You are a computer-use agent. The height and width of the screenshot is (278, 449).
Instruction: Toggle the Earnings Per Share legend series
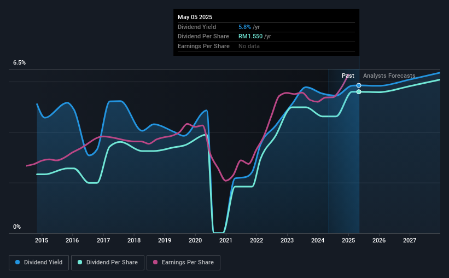[x=183, y=263]
